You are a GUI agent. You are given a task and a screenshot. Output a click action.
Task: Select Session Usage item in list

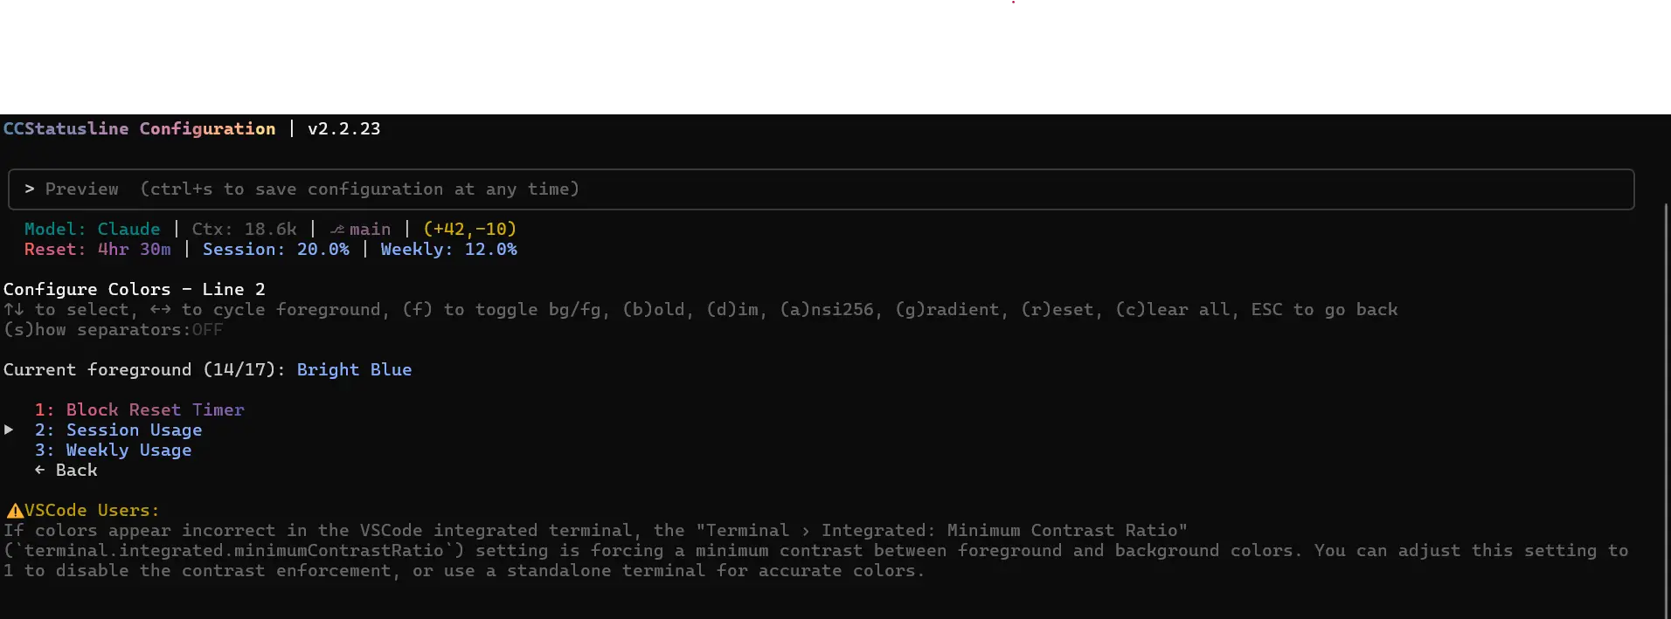[118, 430]
